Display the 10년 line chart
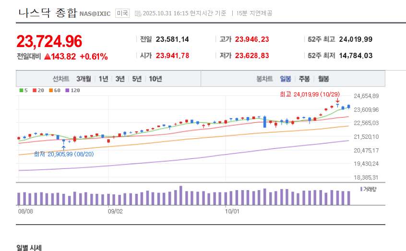Image resolution: width=406 pixels, height=251 pixels. pyautogui.click(x=155, y=79)
